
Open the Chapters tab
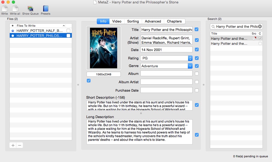(x=174, y=21)
